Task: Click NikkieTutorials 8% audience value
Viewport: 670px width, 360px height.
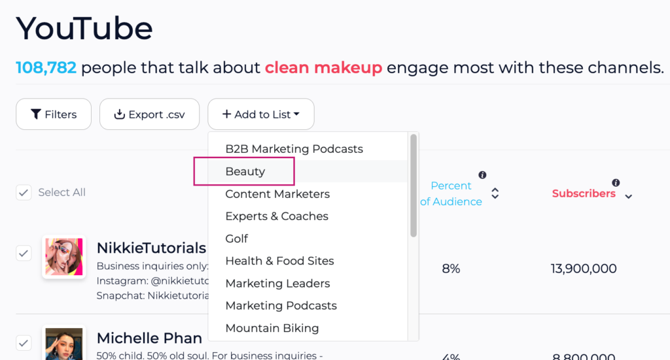Action: click(x=451, y=269)
